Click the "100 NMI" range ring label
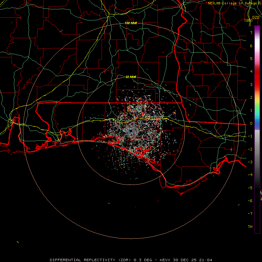The image size is (262, 262). [131, 23]
